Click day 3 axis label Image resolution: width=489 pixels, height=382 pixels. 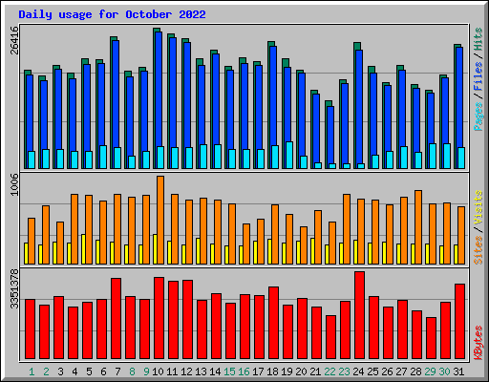coord(60,371)
